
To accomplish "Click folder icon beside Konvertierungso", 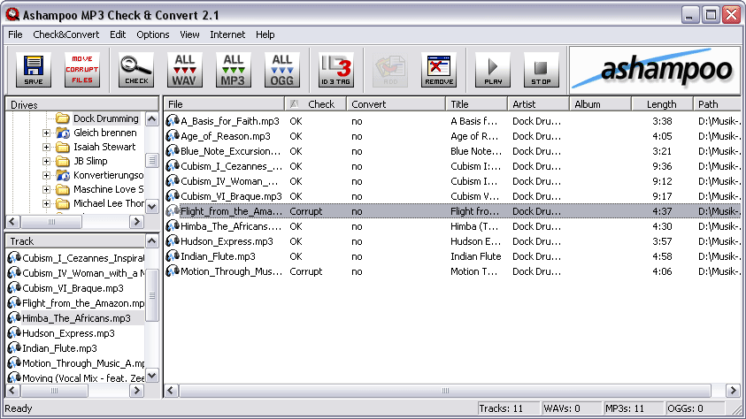I will click(x=62, y=175).
